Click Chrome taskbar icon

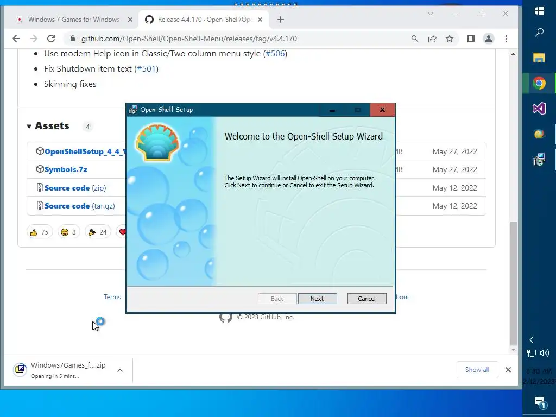(x=539, y=83)
